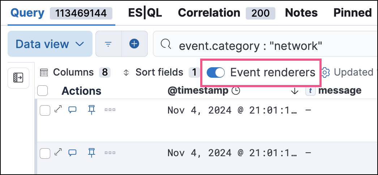Toggle the side panel expand icon
Viewport: 378px width, 175px height.
point(18,78)
